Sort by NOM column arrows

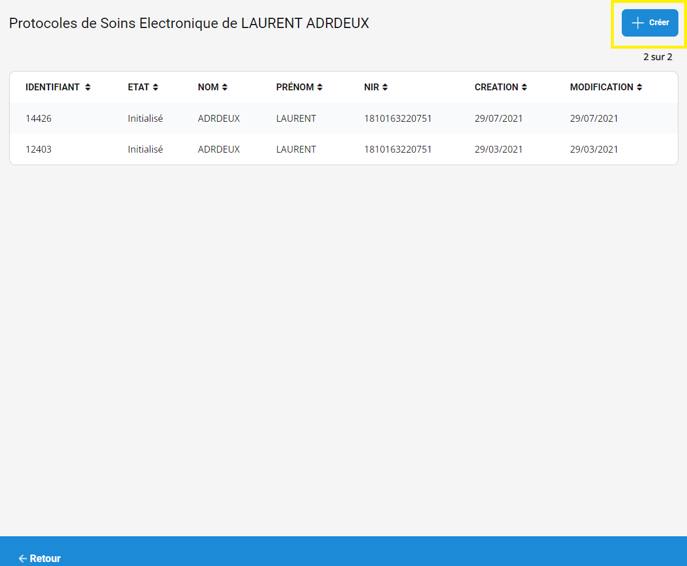point(225,87)
